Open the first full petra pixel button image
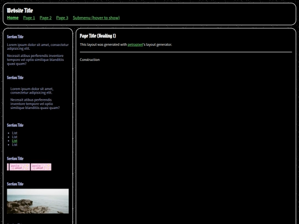Viewport: 299px width, 224px height. point(19,167)
